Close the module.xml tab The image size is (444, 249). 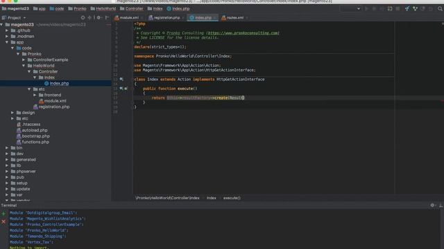point(142,18)
